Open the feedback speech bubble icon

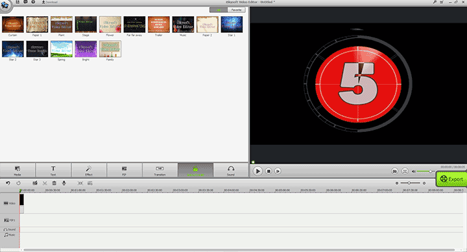[25, 2]
